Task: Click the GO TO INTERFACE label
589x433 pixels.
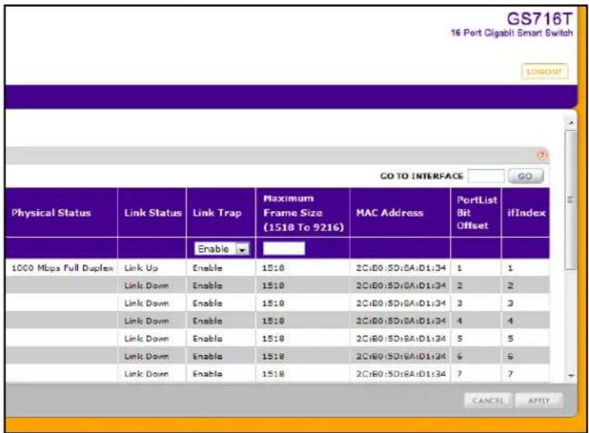Action: (x=422, y=176)
